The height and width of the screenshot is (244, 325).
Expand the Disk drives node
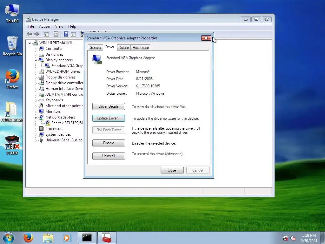[36, 55]
